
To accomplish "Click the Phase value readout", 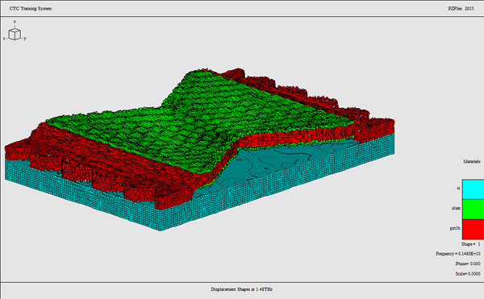I will (468, 264).
